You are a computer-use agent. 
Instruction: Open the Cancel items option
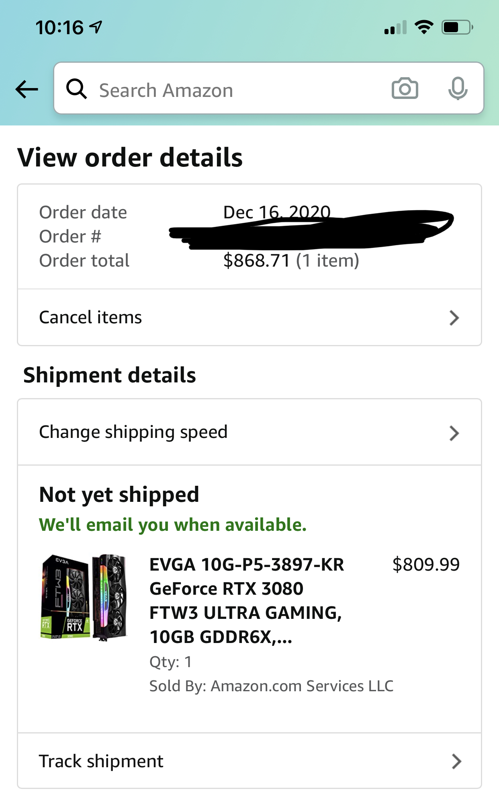click(249, 317)
